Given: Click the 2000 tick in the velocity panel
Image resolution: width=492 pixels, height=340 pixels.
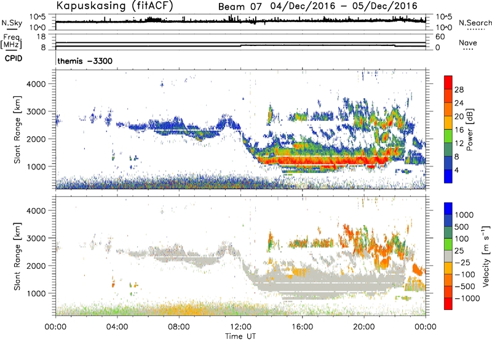Looking at the screenshot, I should [36, 266].
